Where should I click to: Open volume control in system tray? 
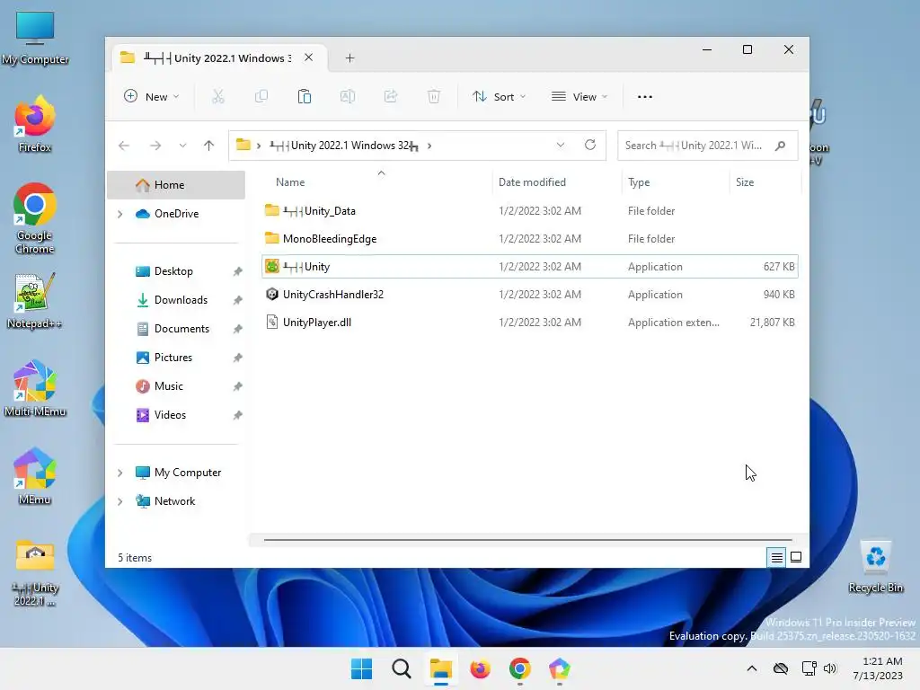click(x=829, y=668)
